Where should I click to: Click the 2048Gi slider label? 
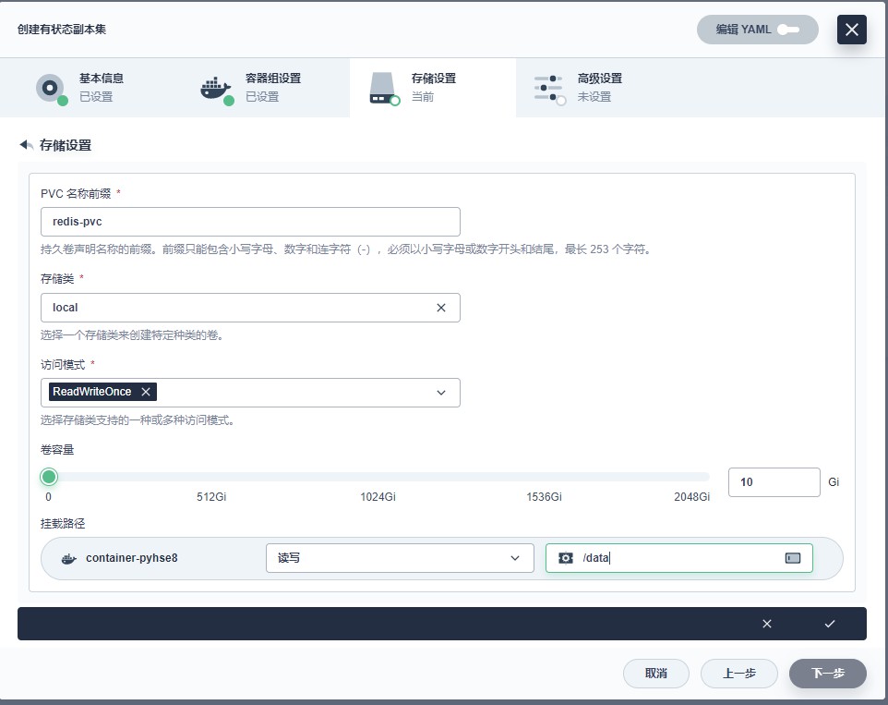[x=691, y=497]
